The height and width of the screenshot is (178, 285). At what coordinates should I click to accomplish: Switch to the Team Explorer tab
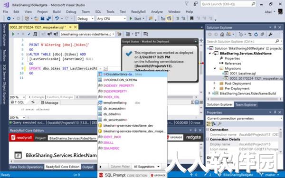[x=246, y=104]
